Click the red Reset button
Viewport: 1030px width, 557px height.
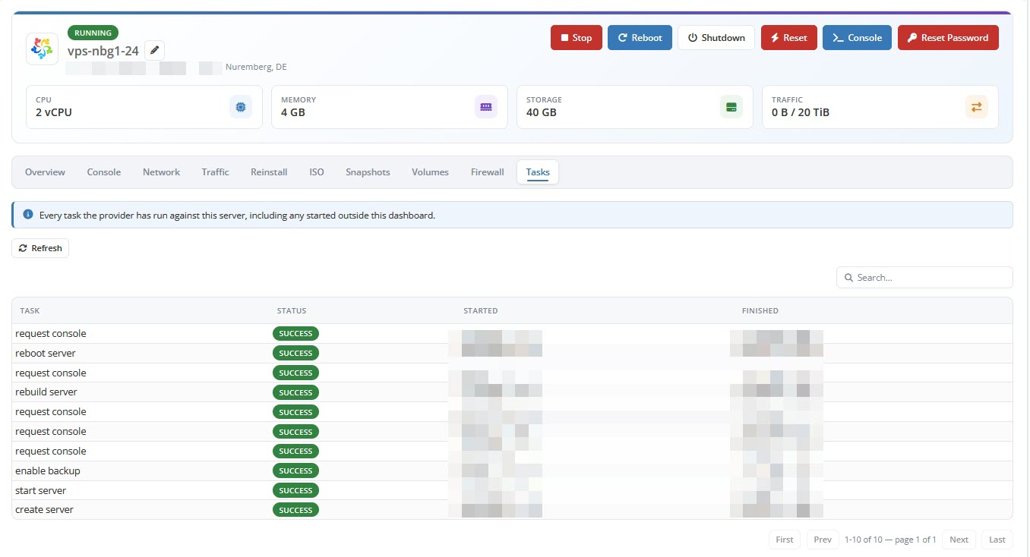789,38
